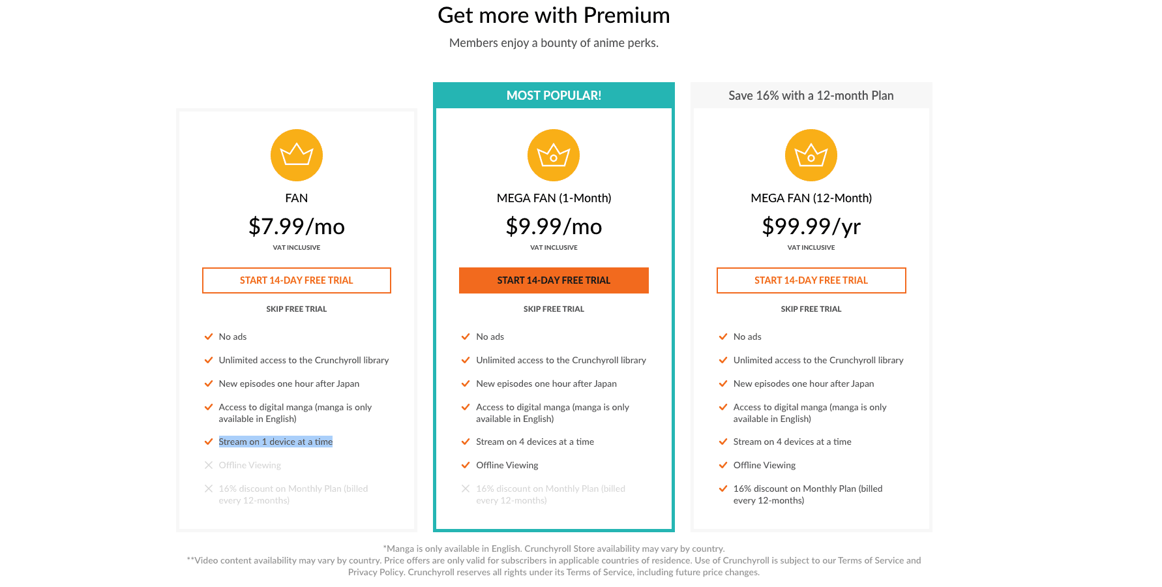Click the $7.99/mo price text
This screenshot has height=587, width=1162.
tap(297, 226)
